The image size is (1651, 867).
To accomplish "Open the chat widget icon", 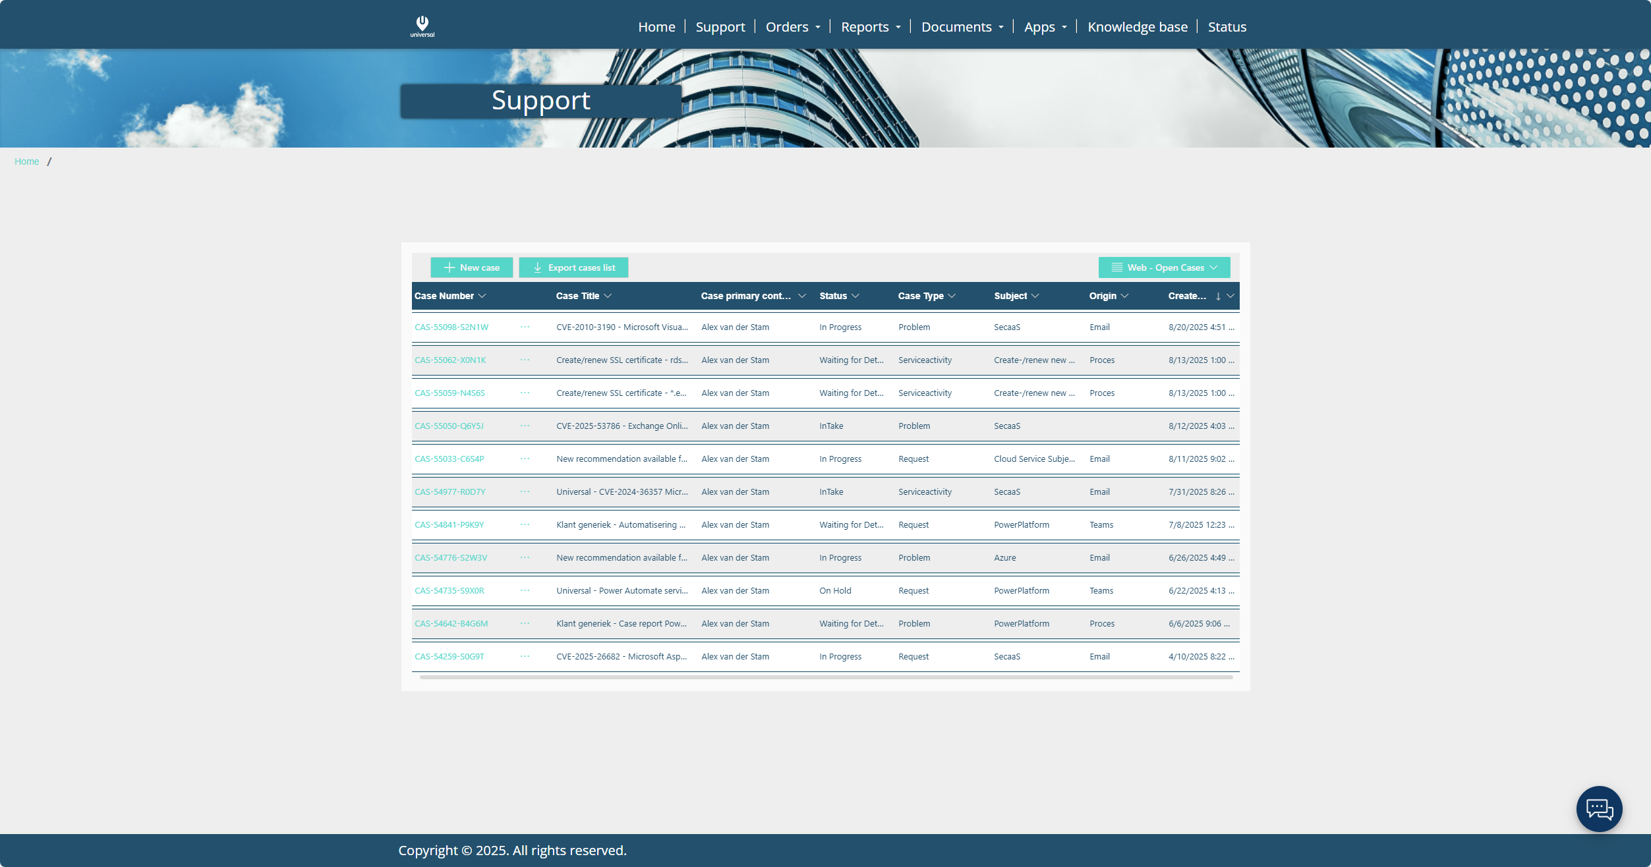I will pyautogui.click(x=1599, y=808).
